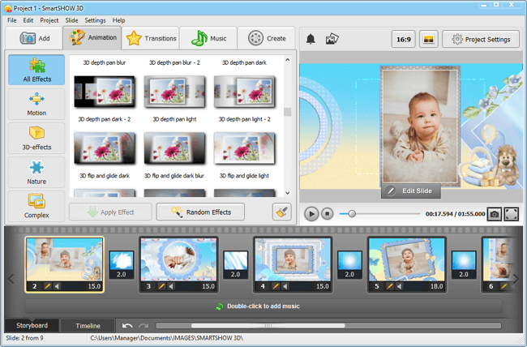Open the Help menu

(x=118, y=20)
